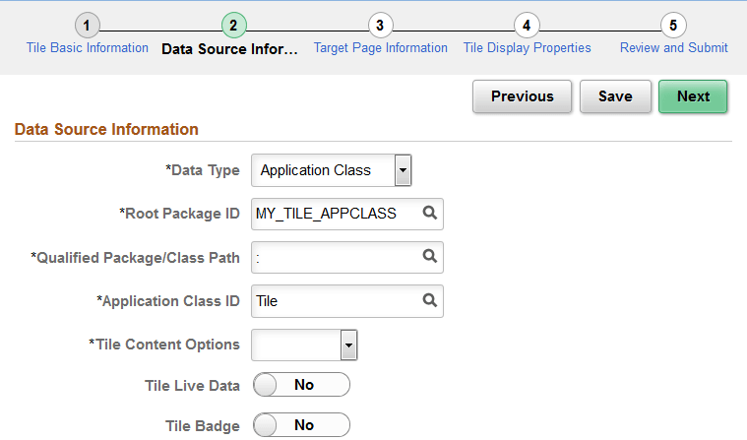Click the Previous button
The width and height of the screenshot is (747, 440).
click(522, 96)
